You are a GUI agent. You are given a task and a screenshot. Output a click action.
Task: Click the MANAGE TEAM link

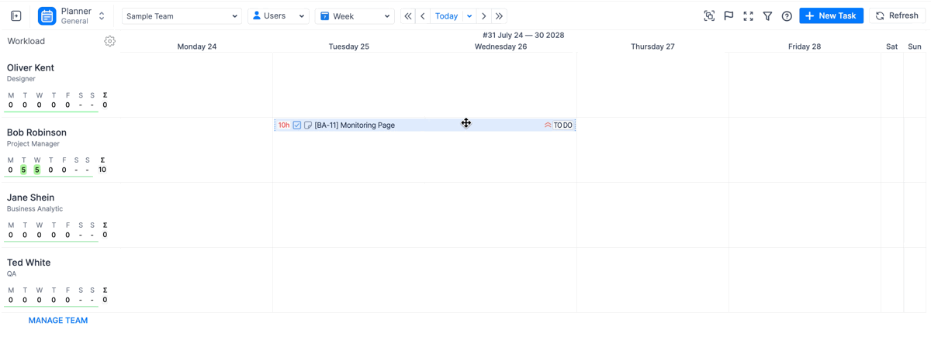click(58, 320)
